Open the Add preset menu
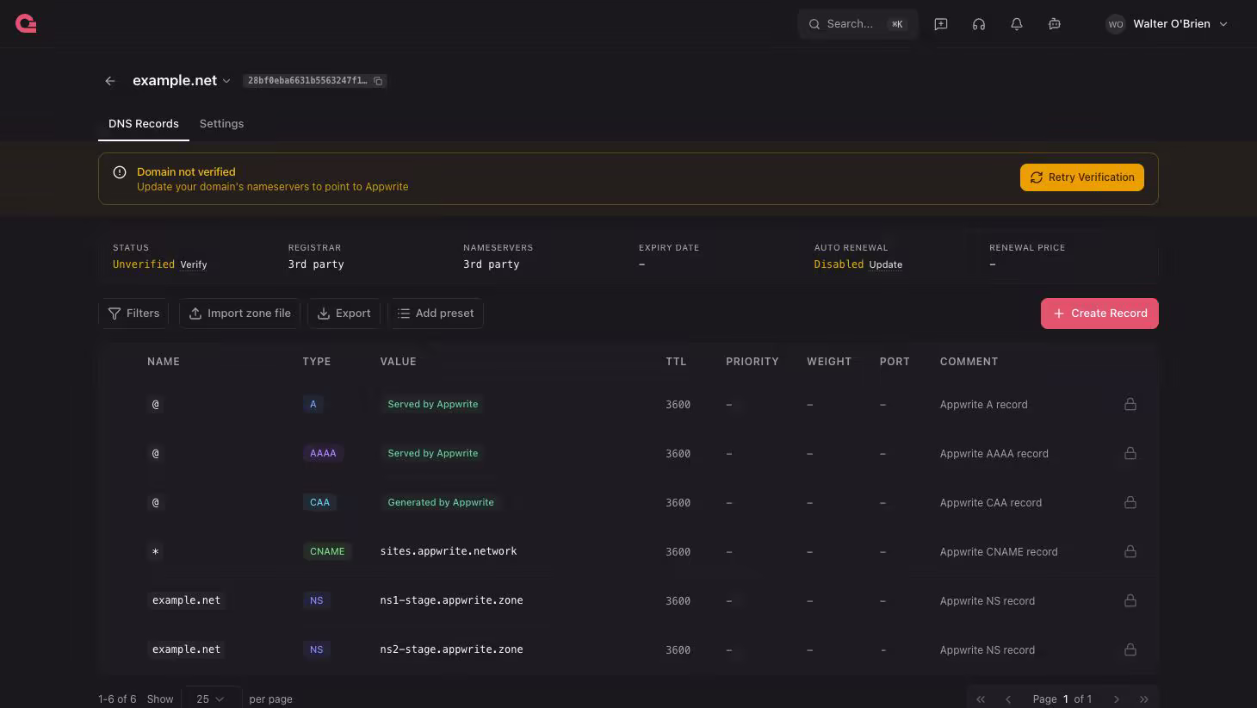1257x708 pixels. coord(436,314)
